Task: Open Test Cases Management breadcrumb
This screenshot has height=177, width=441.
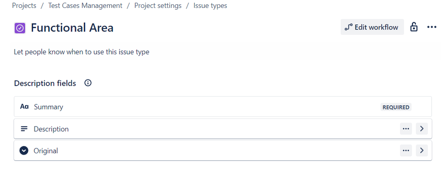Action: (x=85, y=6)
